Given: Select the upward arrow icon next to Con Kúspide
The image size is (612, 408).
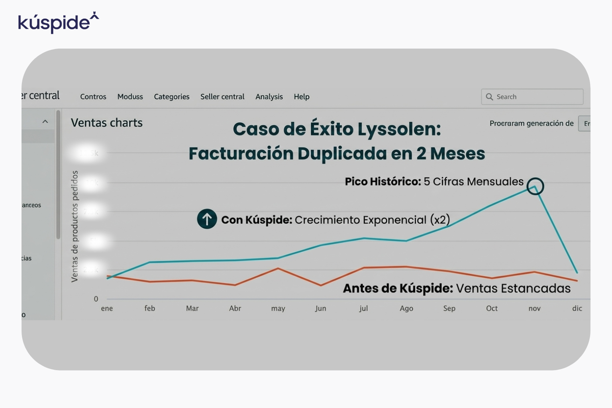Looking at the screenshot, I should [x=206, y=219].
